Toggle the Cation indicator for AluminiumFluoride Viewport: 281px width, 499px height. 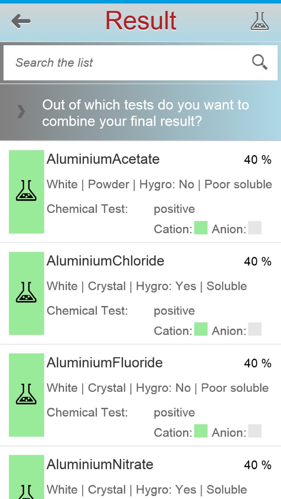[x=201, y=432]
